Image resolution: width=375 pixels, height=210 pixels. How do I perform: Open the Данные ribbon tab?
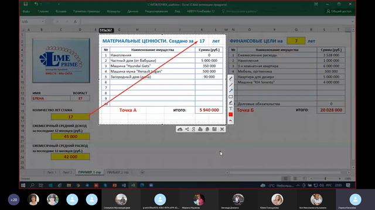click(133, 11)
